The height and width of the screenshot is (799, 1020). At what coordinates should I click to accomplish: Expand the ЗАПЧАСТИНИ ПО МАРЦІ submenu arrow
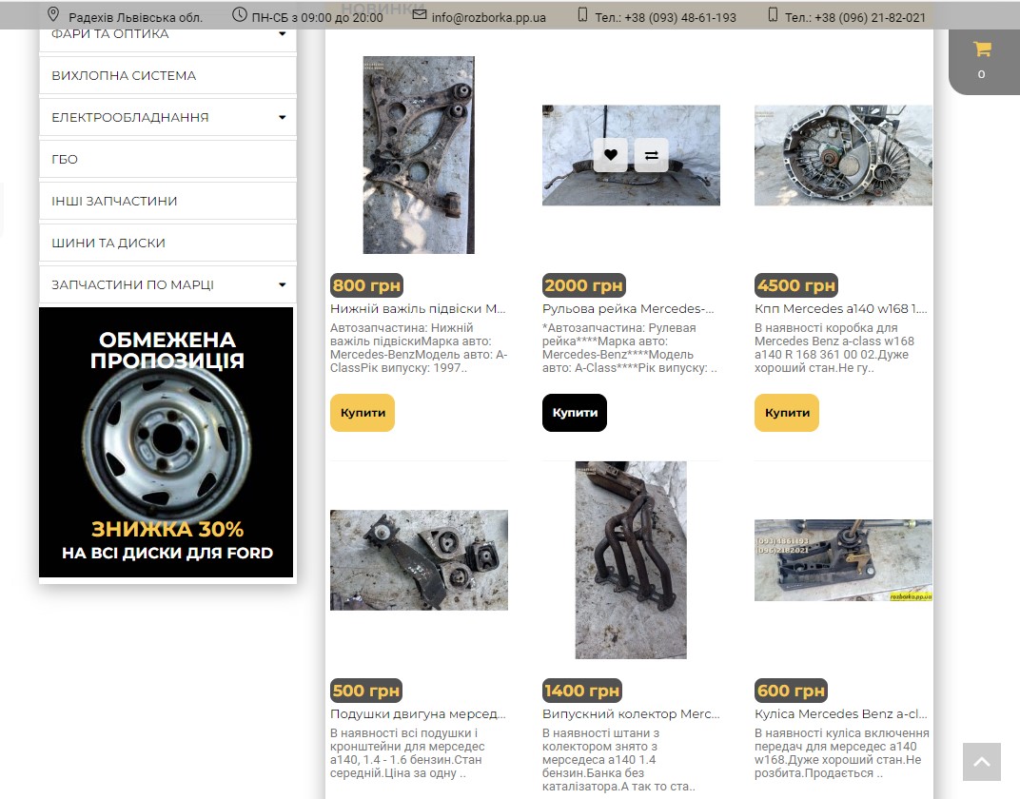(283, 284)
